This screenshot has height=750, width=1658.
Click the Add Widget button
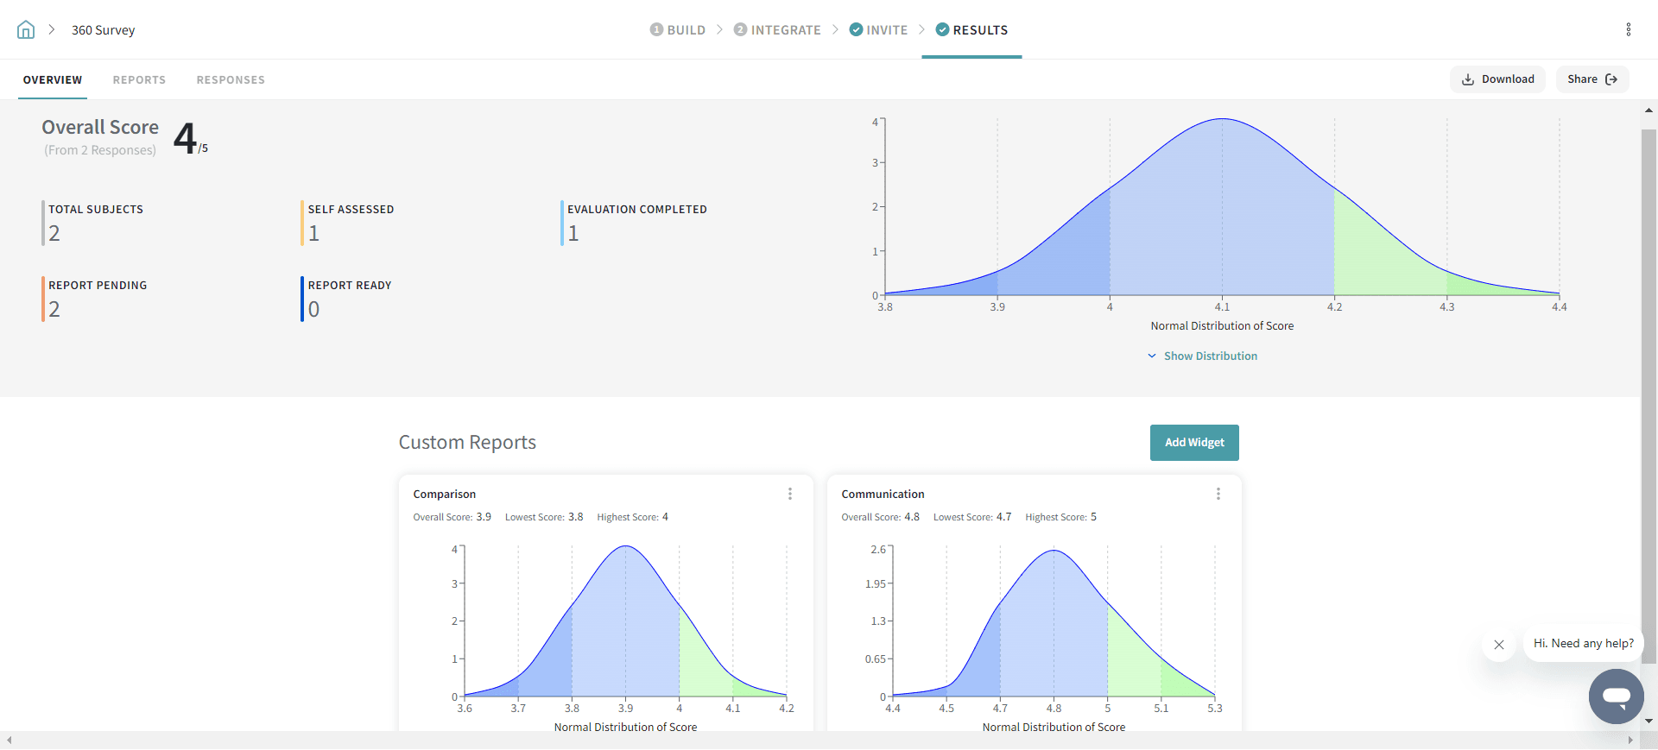1193,443
